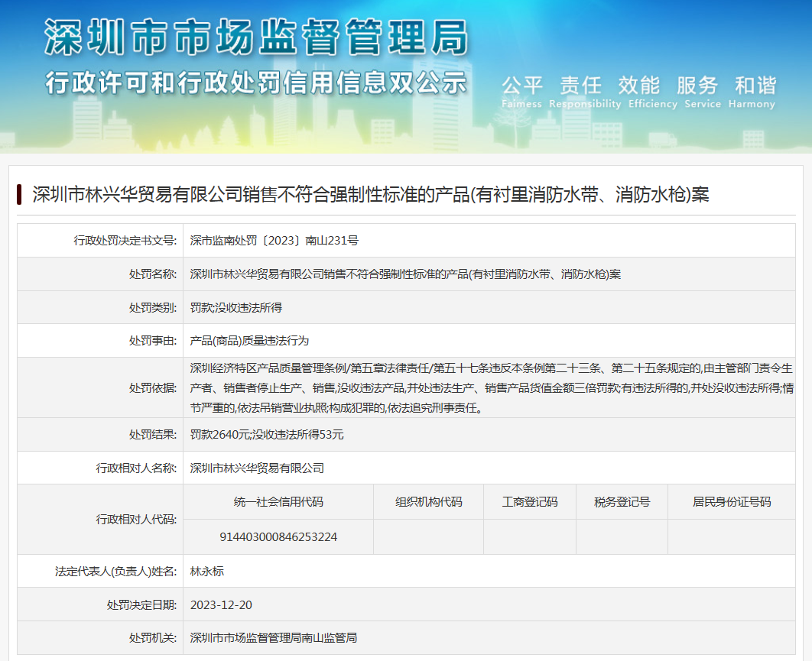812x661 pixels.
Task: Click the 处罚依据 legal basis paragraph
Action: (492, 387)
